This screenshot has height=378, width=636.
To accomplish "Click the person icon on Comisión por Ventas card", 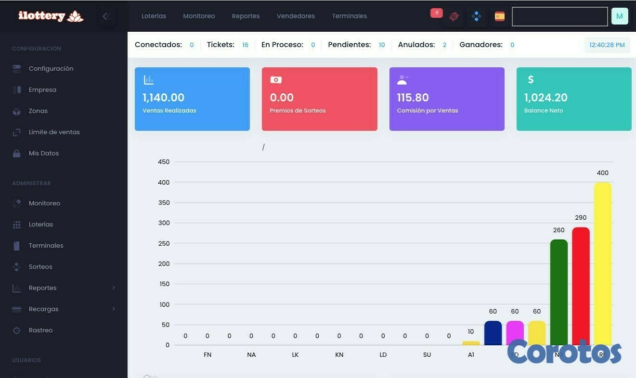I will tap(402, 79).
